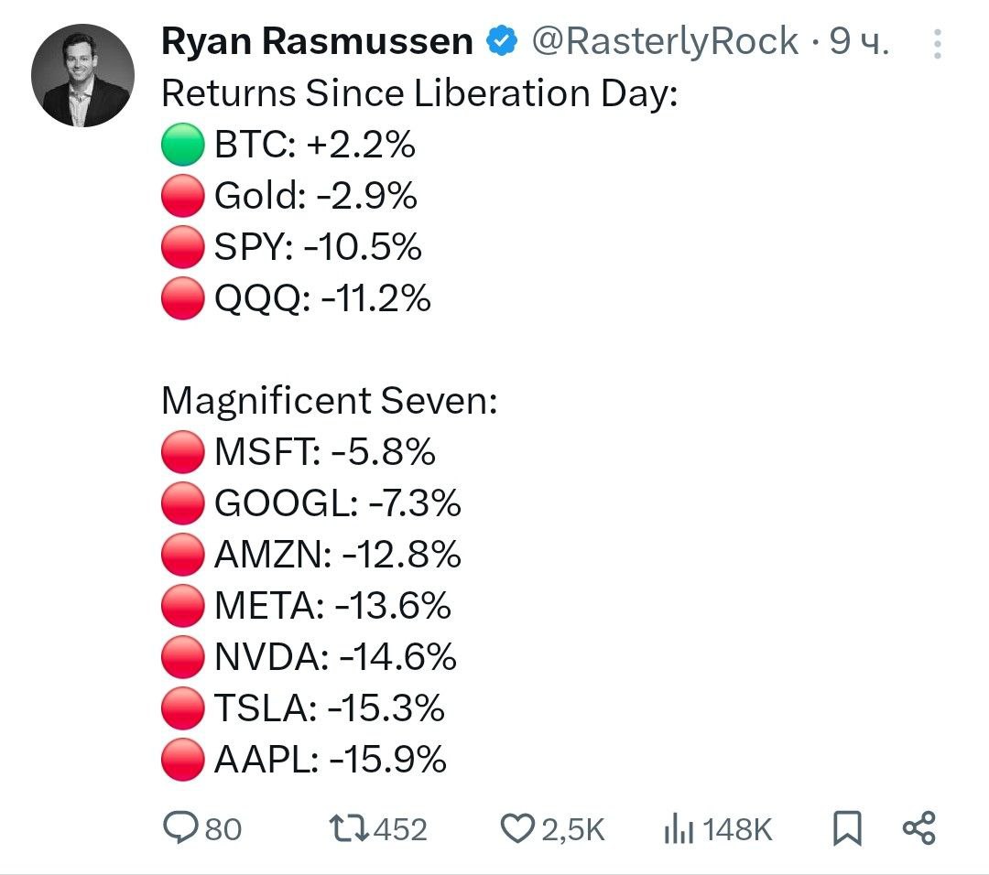View analytics via the bar chart icon
The image size is (989, 875).
pyautogui.click(x=679, y=828)
